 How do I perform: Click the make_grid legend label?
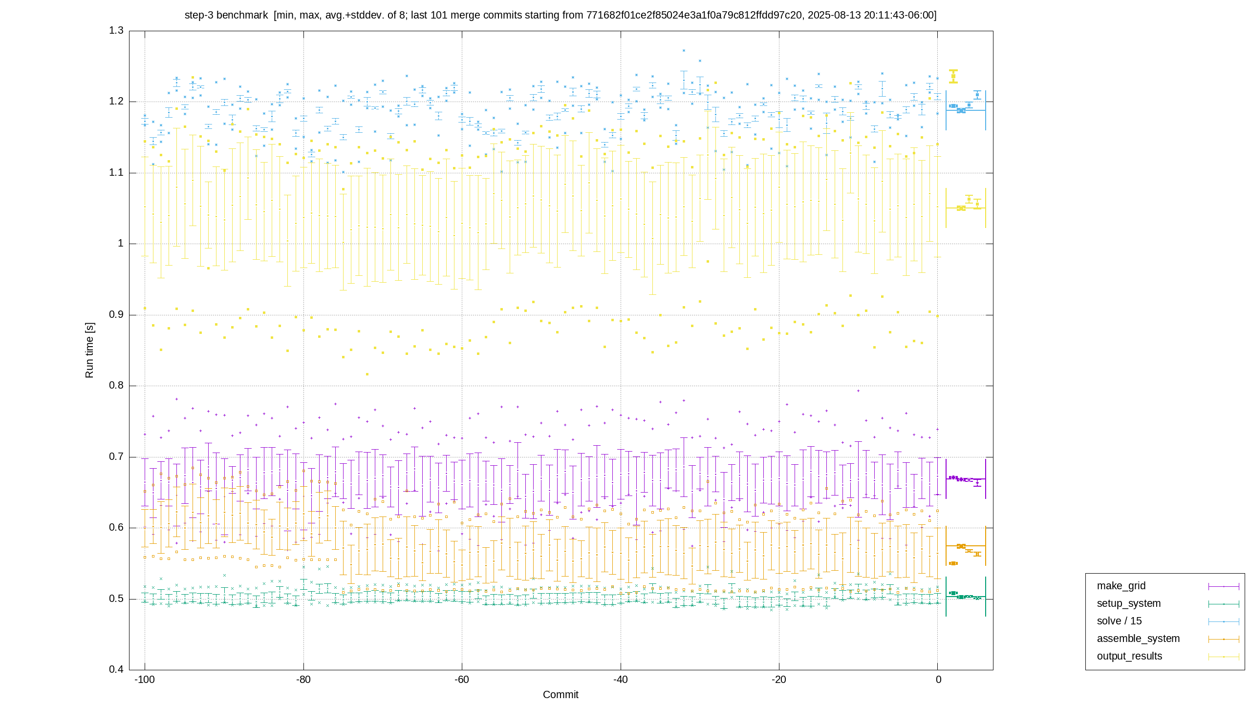click(x=1121, y=586)
